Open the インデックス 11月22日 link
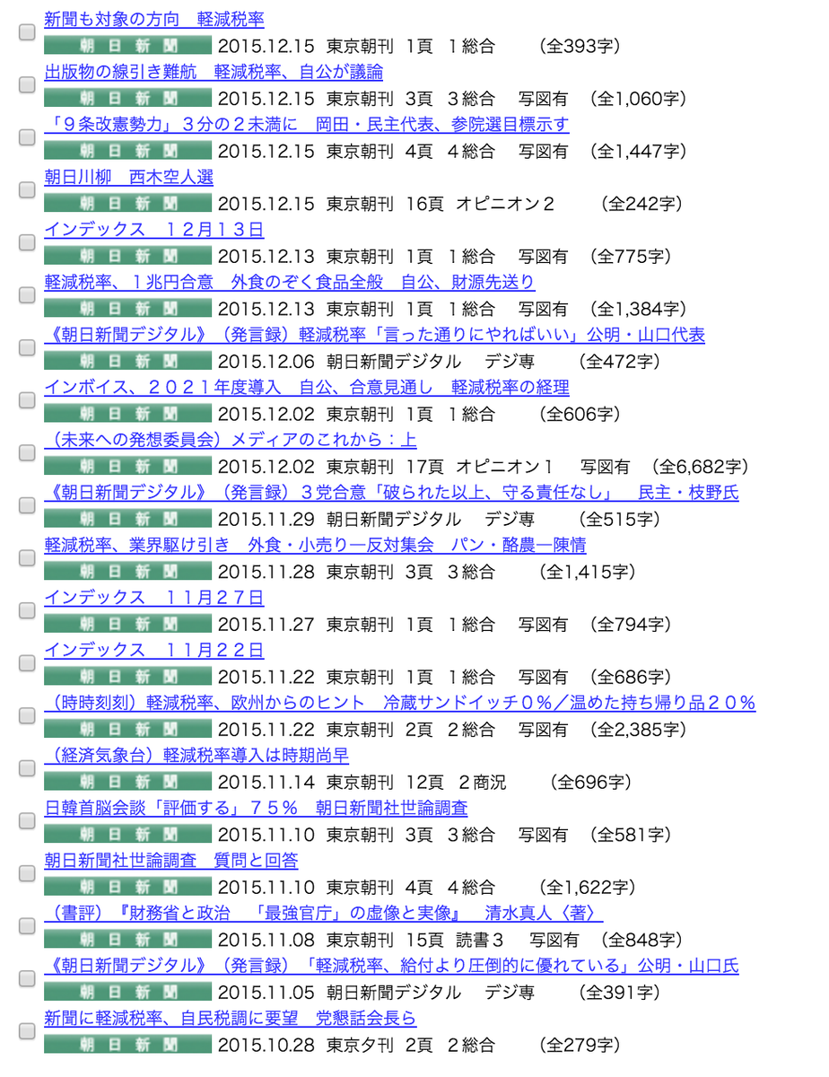829x1077 pixels. point(154,650)
